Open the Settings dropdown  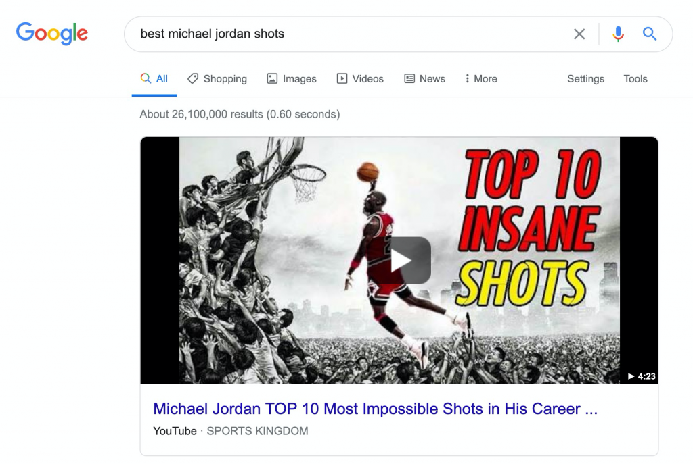[x=585, y=78]
